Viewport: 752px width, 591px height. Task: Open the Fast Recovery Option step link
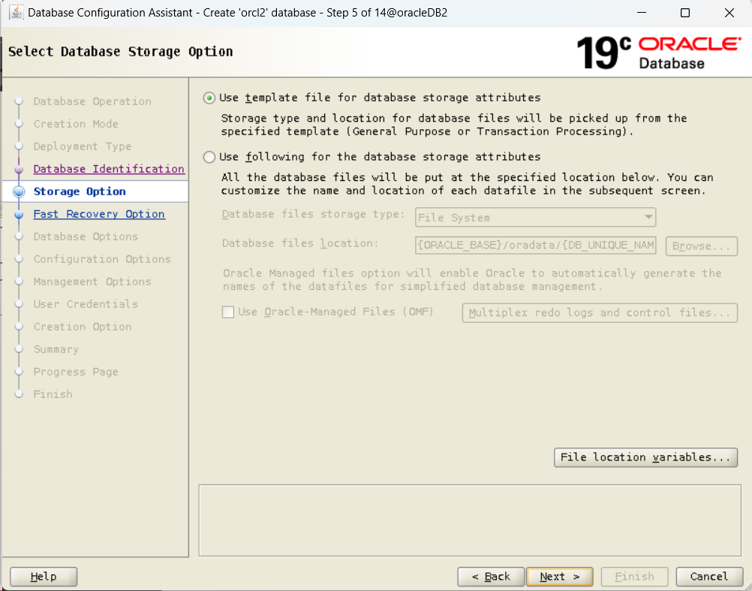[99, 214]
